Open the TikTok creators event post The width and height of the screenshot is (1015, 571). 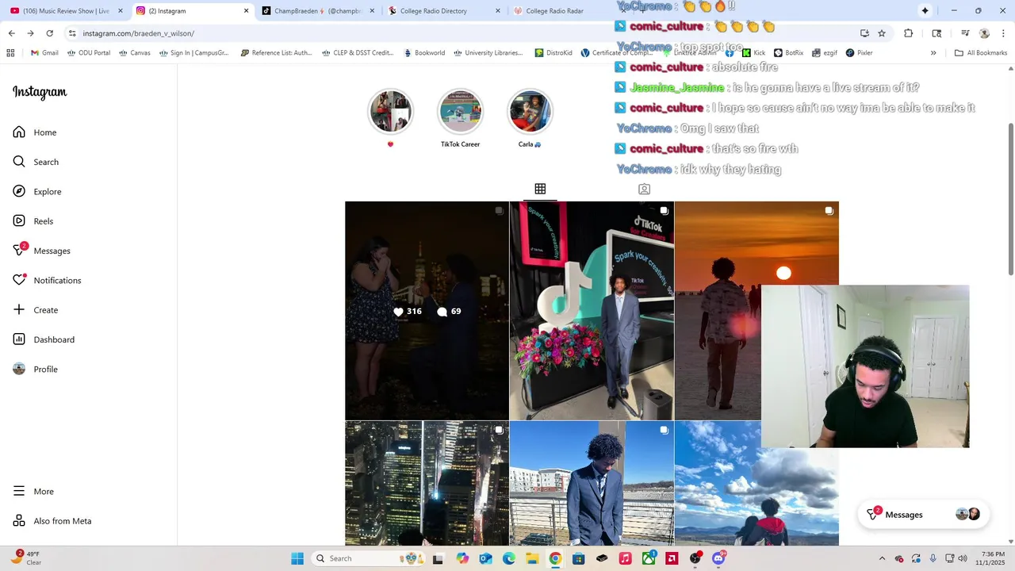[592, 310]
